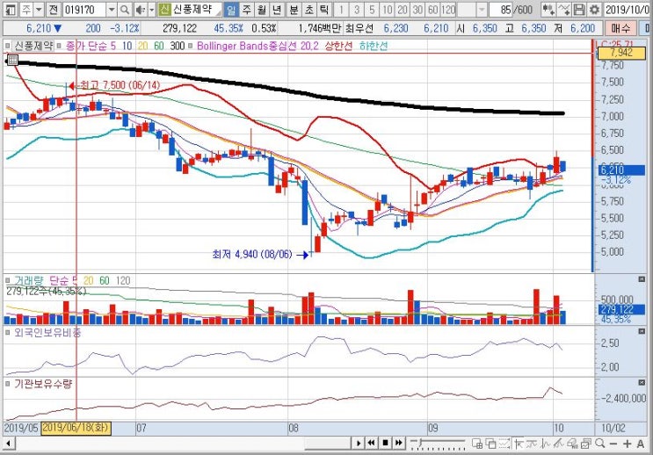
Task: Close the 기관보유수량 panel
Action: click(x=642, y=383)
